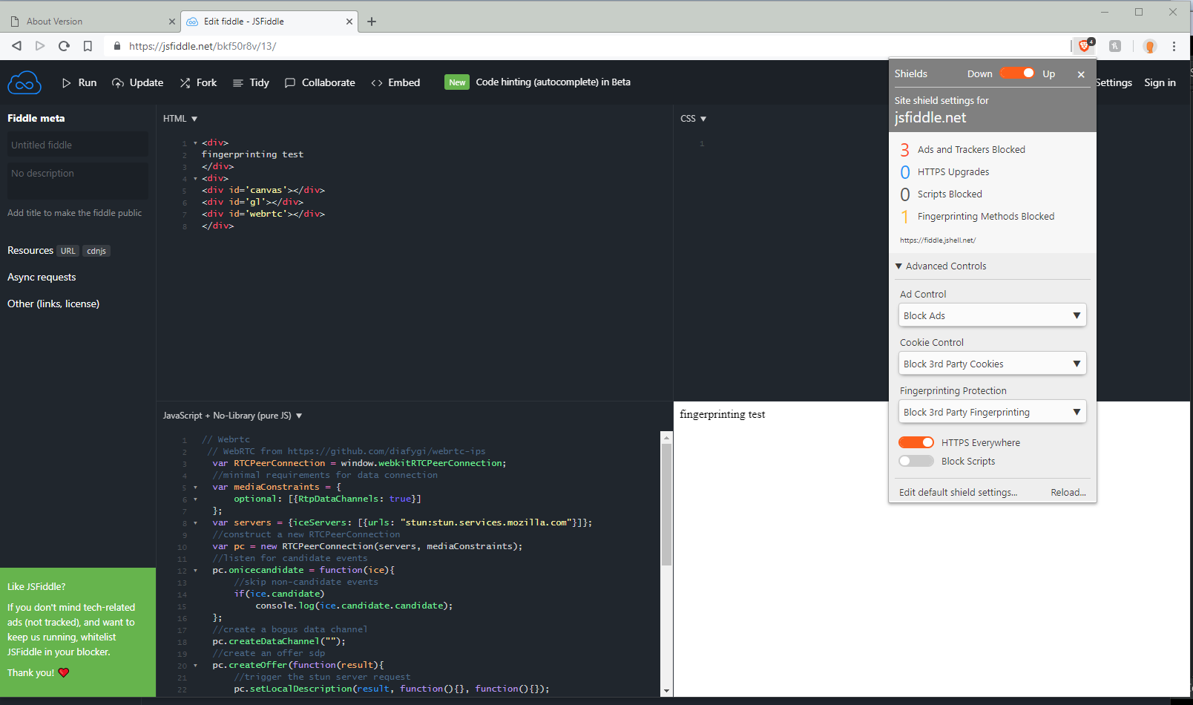Open Sign in page
The height and width of the screenshot is (705, 1193).
click(x=1160, y=82)
